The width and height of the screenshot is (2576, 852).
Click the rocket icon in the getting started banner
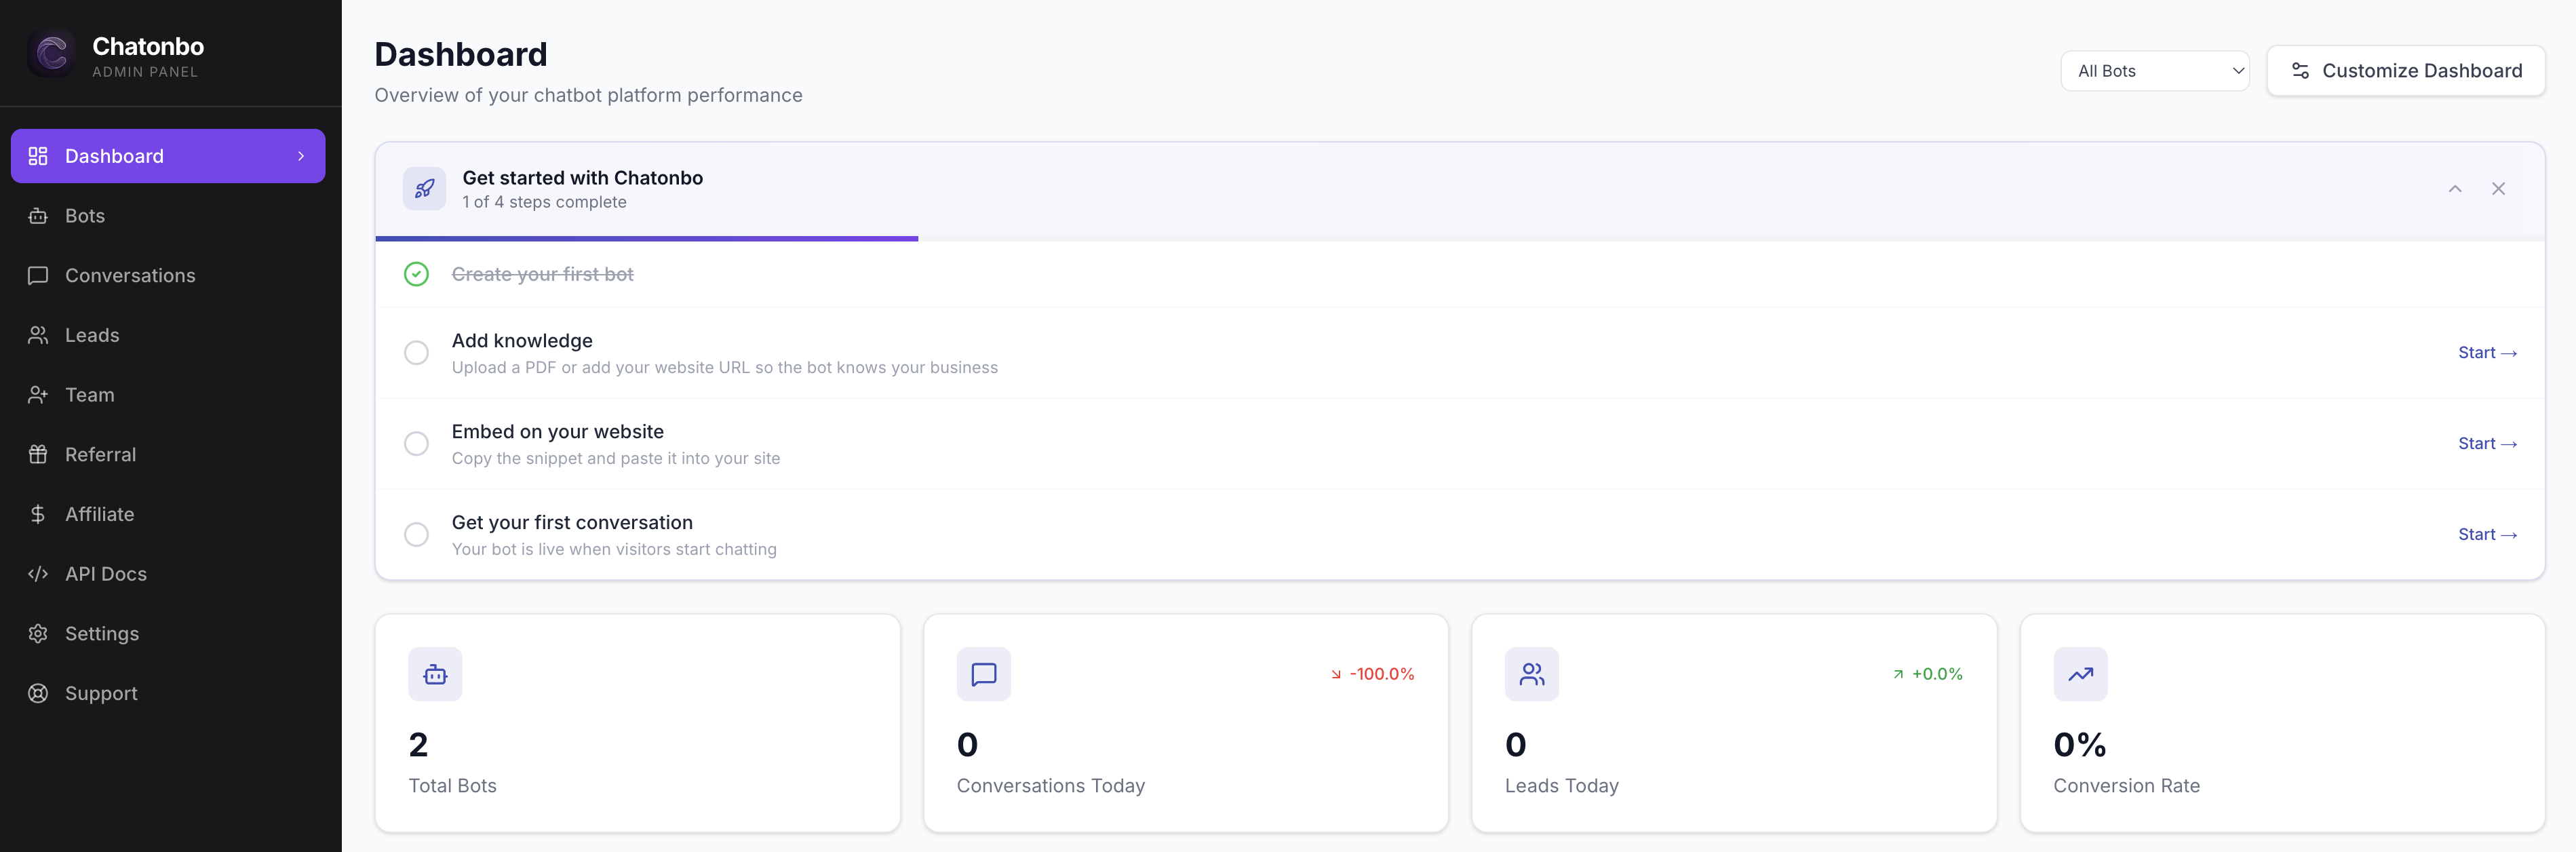pyautogui.click(x=424, y=188)
